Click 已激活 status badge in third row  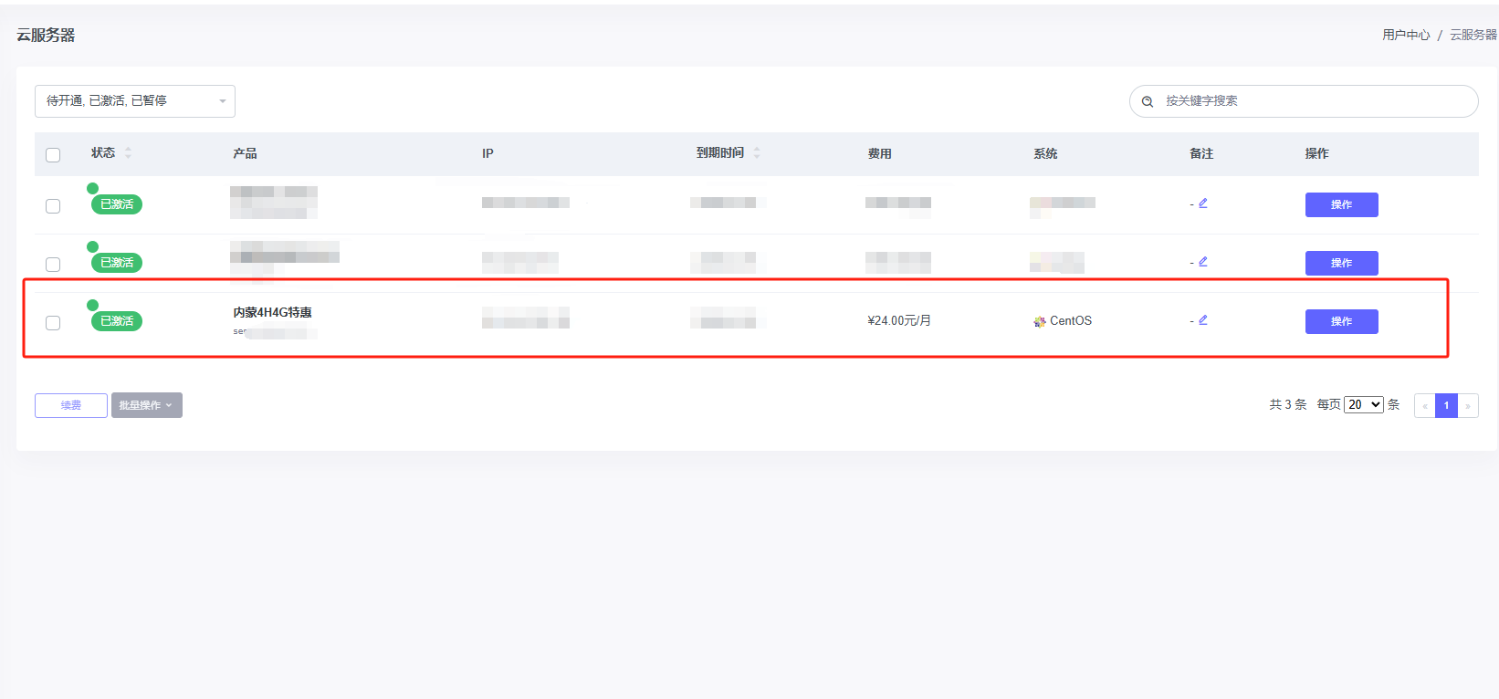[117, 321]
